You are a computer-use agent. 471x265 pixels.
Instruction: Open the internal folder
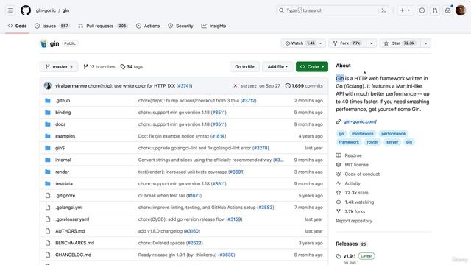coord(63,160)
